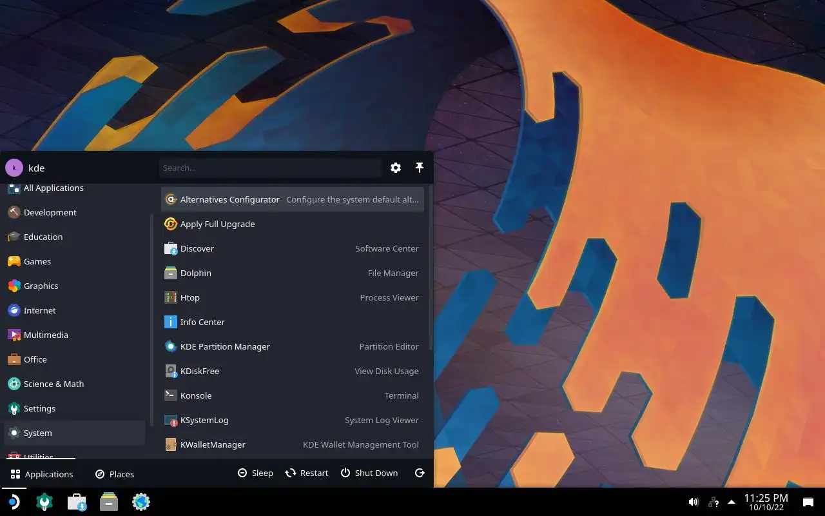Select the Multimedia category
Image resolution: width=825 pixels, height=516 pixels.
click(75, 335)
